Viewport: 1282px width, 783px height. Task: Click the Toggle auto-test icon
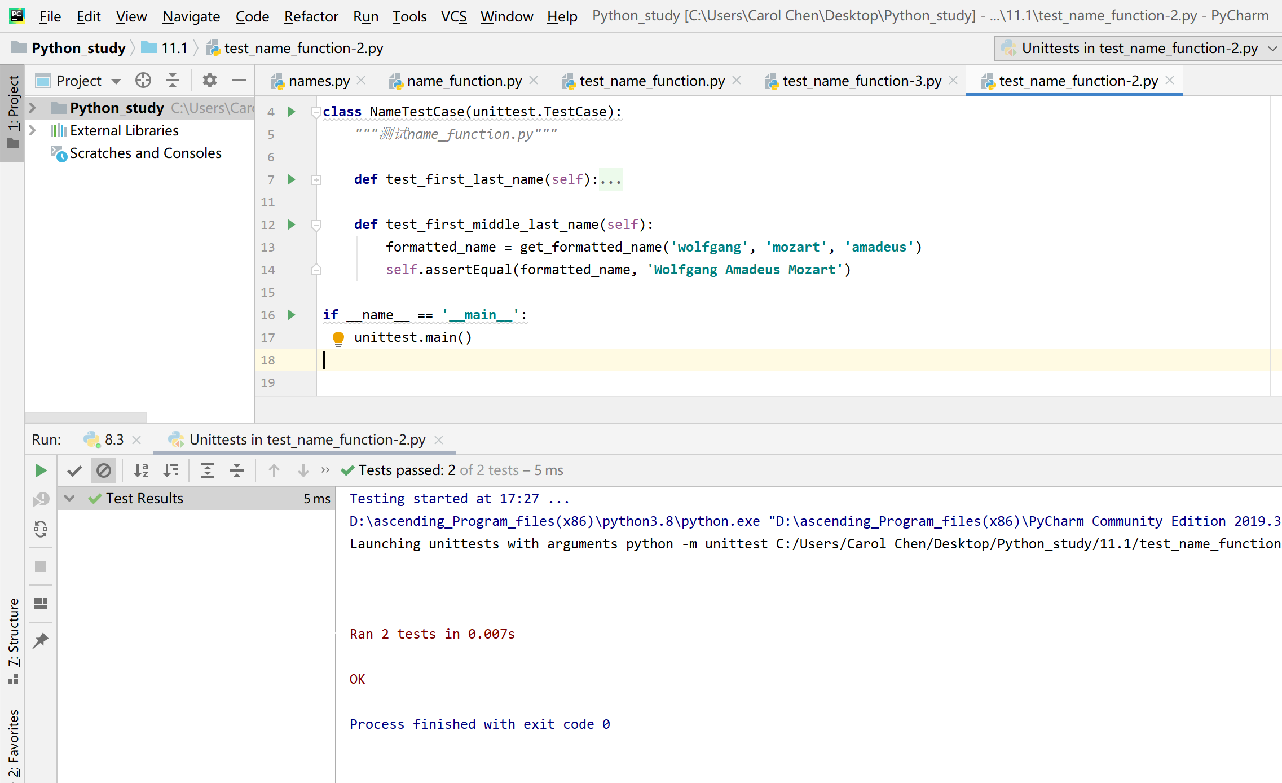tap(41, 529)
